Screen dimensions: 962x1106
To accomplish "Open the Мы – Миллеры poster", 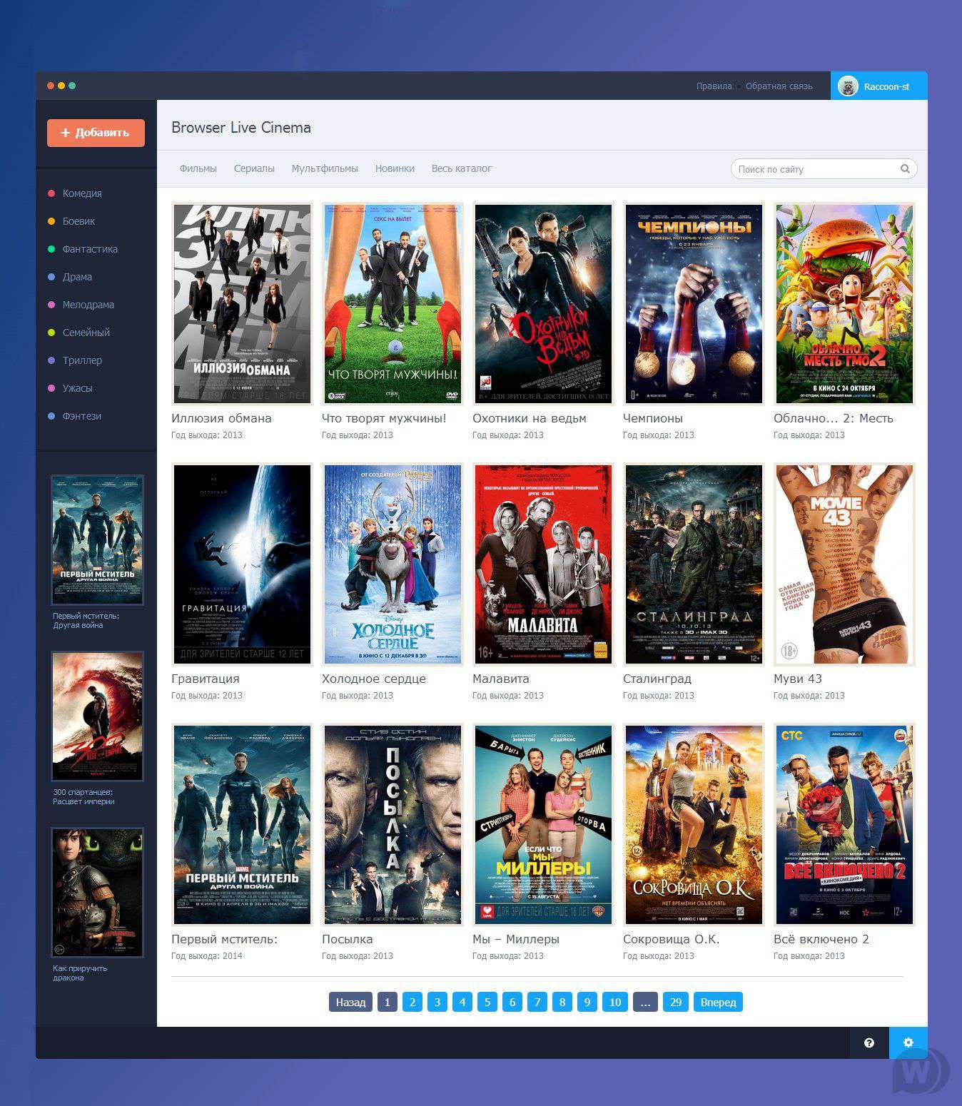I will pos(543,825).
